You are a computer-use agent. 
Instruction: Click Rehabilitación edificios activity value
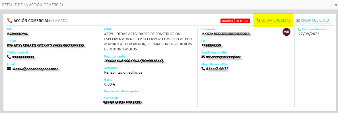[x=123, y=72]
